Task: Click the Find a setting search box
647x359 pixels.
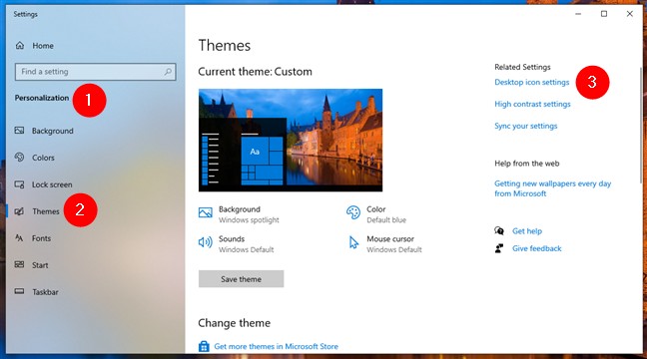Action: click(x=95, y=72)
